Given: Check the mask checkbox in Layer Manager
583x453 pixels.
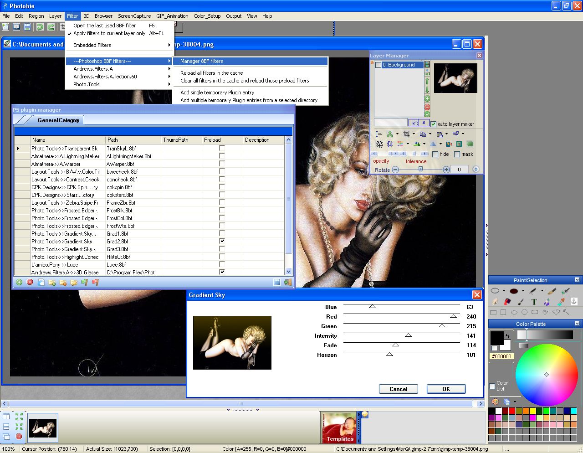Looking at the screenshot, I should pyautogui.click(x=457, y=154).
